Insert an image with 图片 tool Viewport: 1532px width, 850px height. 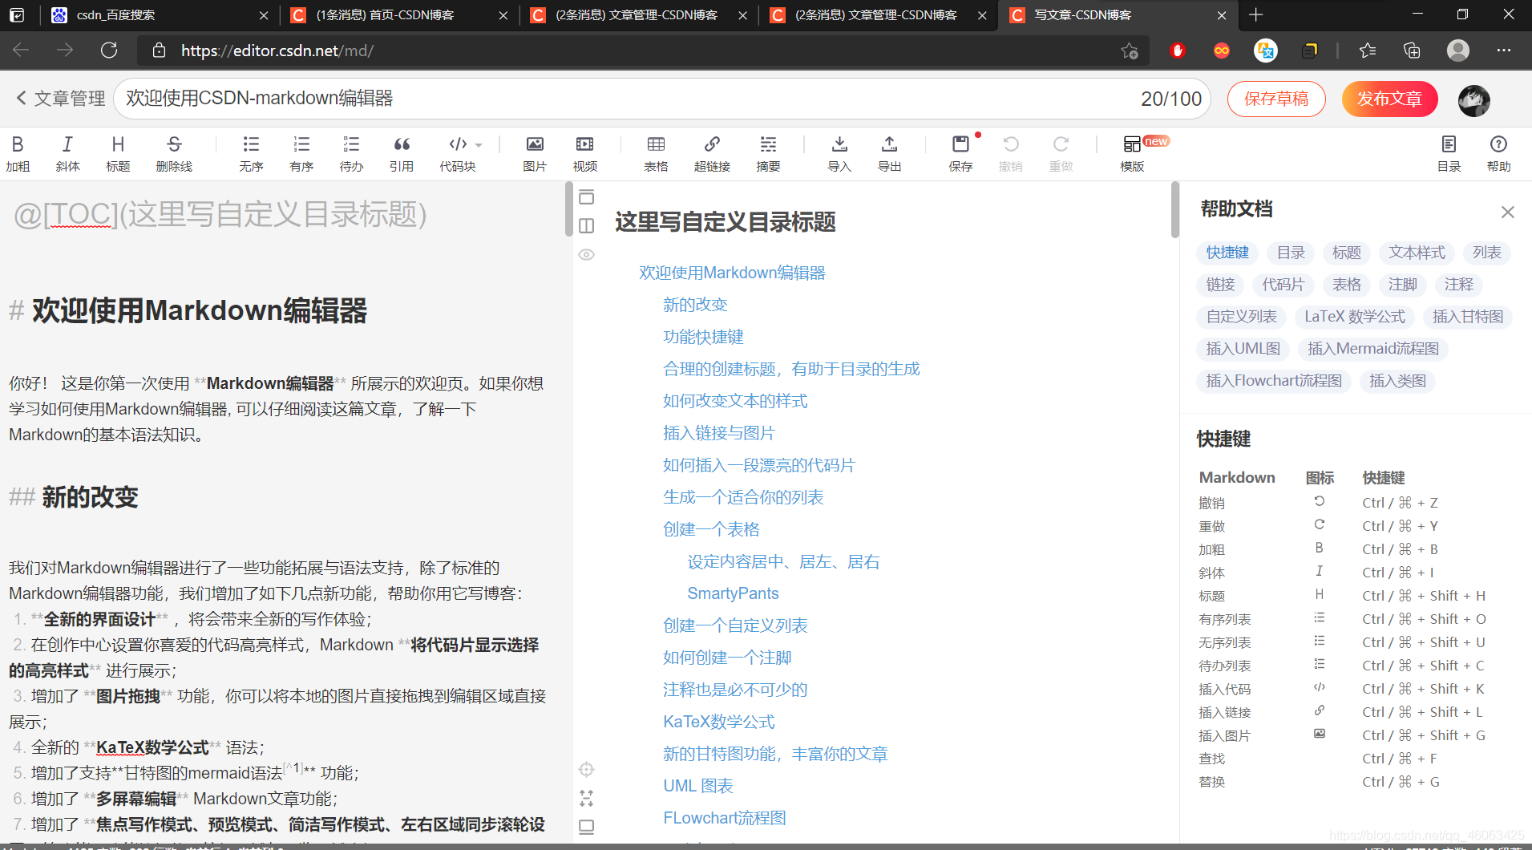[535, 153]
